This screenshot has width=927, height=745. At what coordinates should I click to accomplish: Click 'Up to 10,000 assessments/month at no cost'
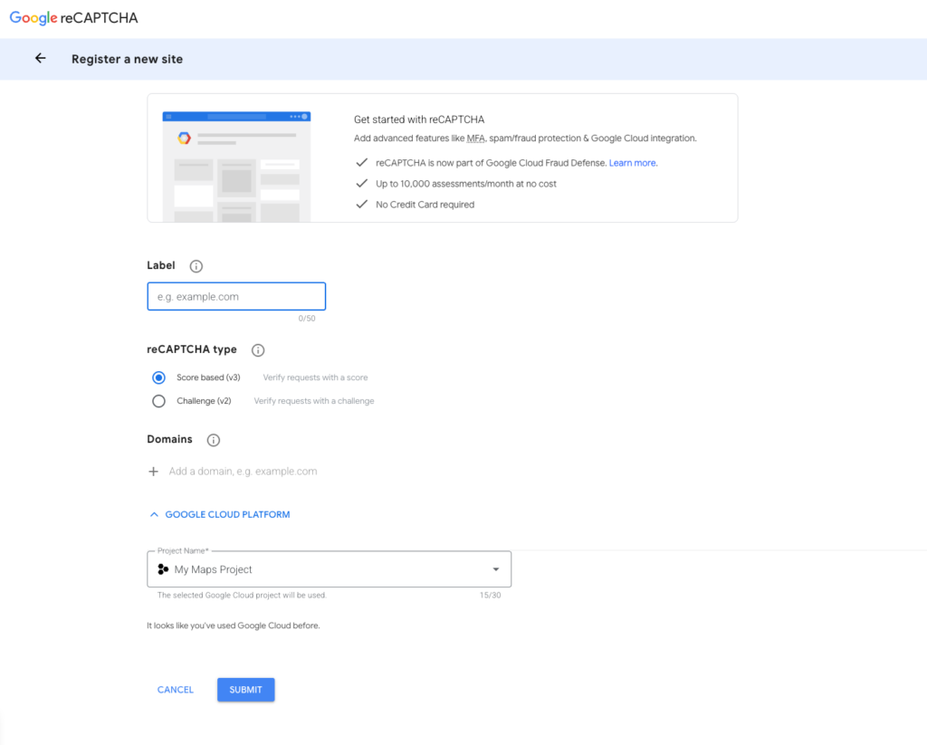(466, 184)
